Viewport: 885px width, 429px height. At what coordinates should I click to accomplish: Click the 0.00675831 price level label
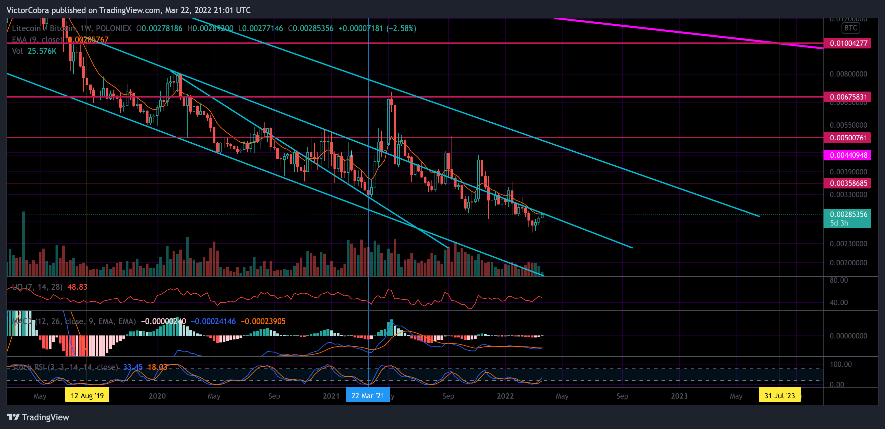847,97
